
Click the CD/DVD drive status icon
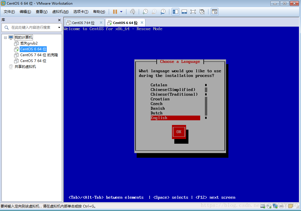pyautogui.click(x=269, y=206)
